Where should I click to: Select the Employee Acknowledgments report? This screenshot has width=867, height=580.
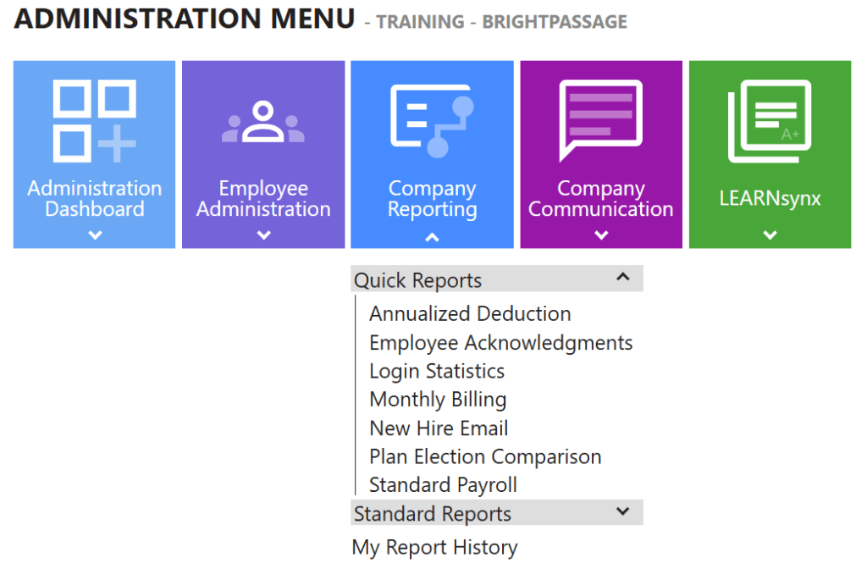500,342
